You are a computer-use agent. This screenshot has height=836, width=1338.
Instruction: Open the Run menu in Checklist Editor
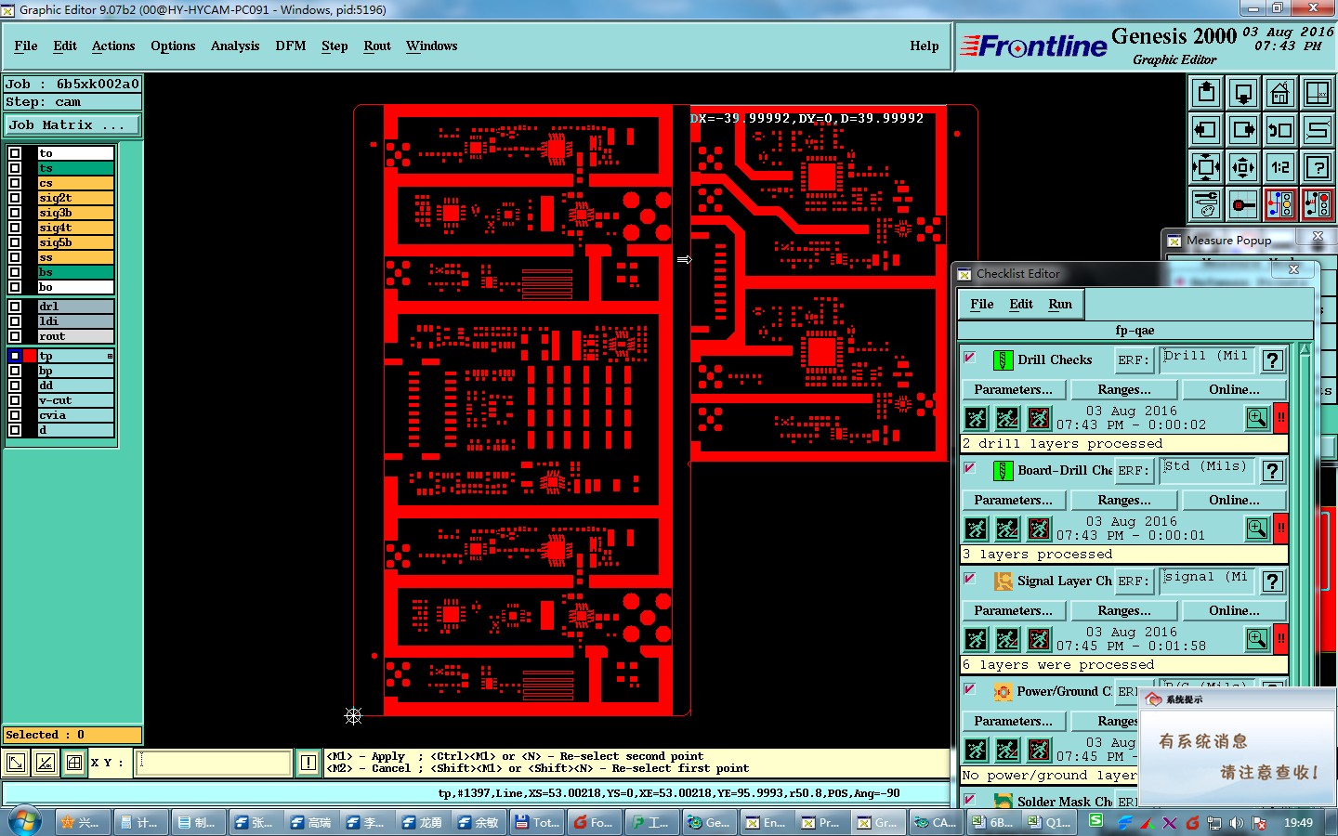[1060, 304]
